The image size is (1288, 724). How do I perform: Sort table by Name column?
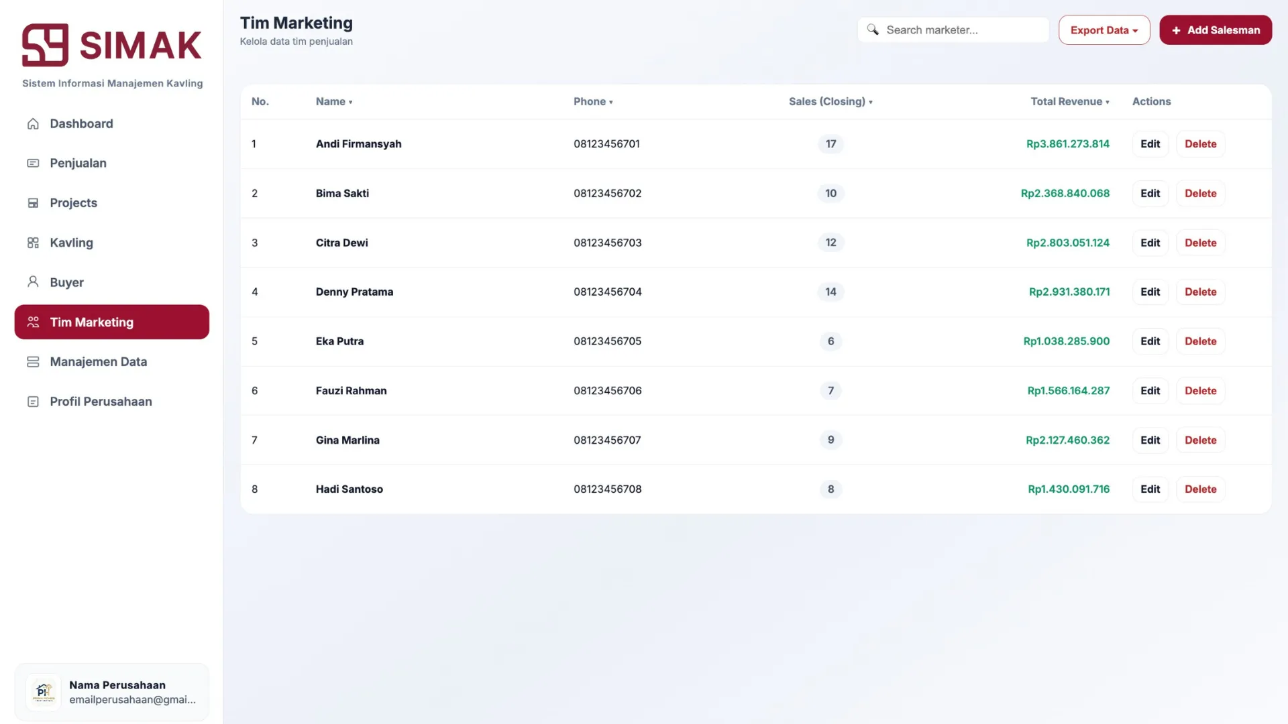tap(334, 102)
